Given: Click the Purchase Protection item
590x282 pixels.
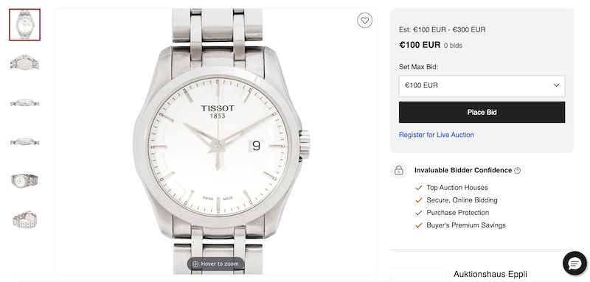Looking at the screenshot, I should pyautogui.click(x=457, y=213).
